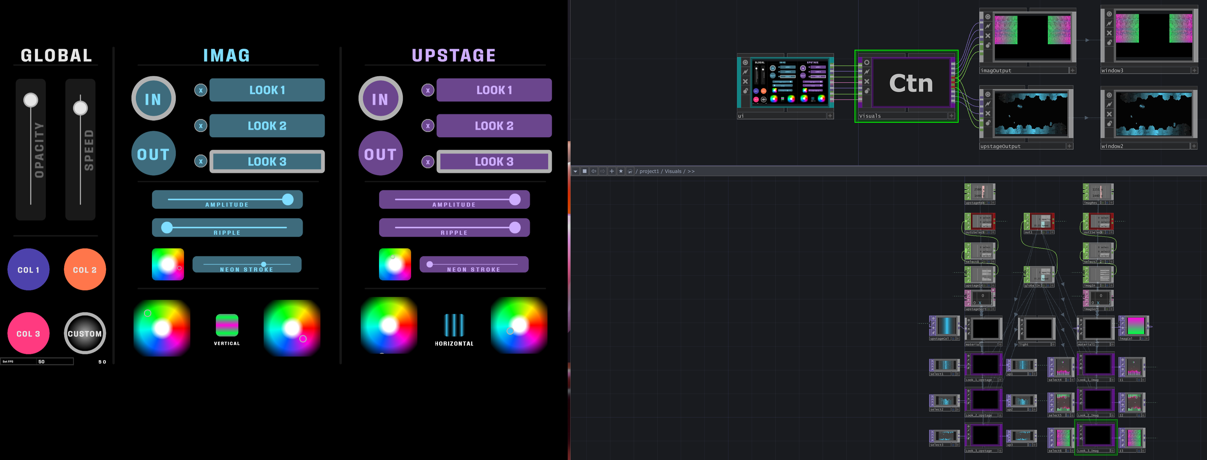Click the star bookmark icon in the path bar
The image size is (1207, 460).
(x=621, y=171)
